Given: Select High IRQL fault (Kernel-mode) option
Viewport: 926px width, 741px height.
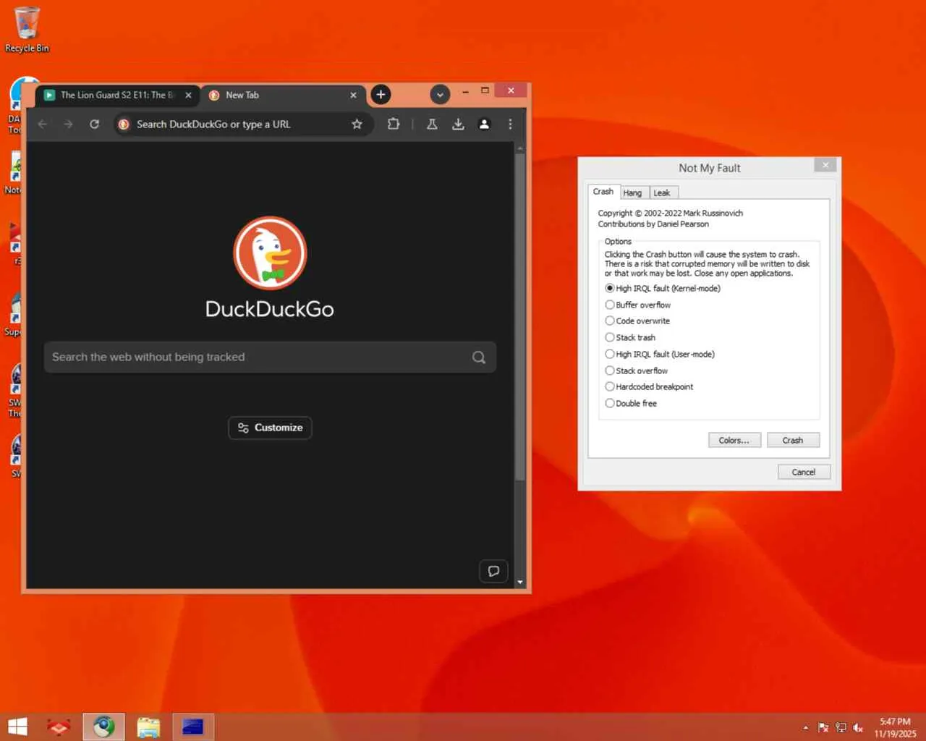Looking at the screenshot, I should (663, 288).
